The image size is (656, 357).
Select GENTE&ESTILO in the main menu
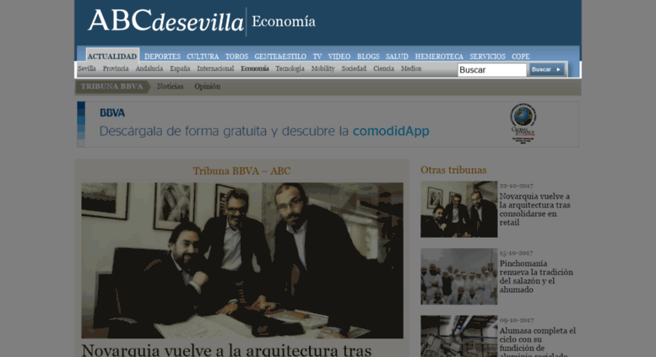(280, 57)
